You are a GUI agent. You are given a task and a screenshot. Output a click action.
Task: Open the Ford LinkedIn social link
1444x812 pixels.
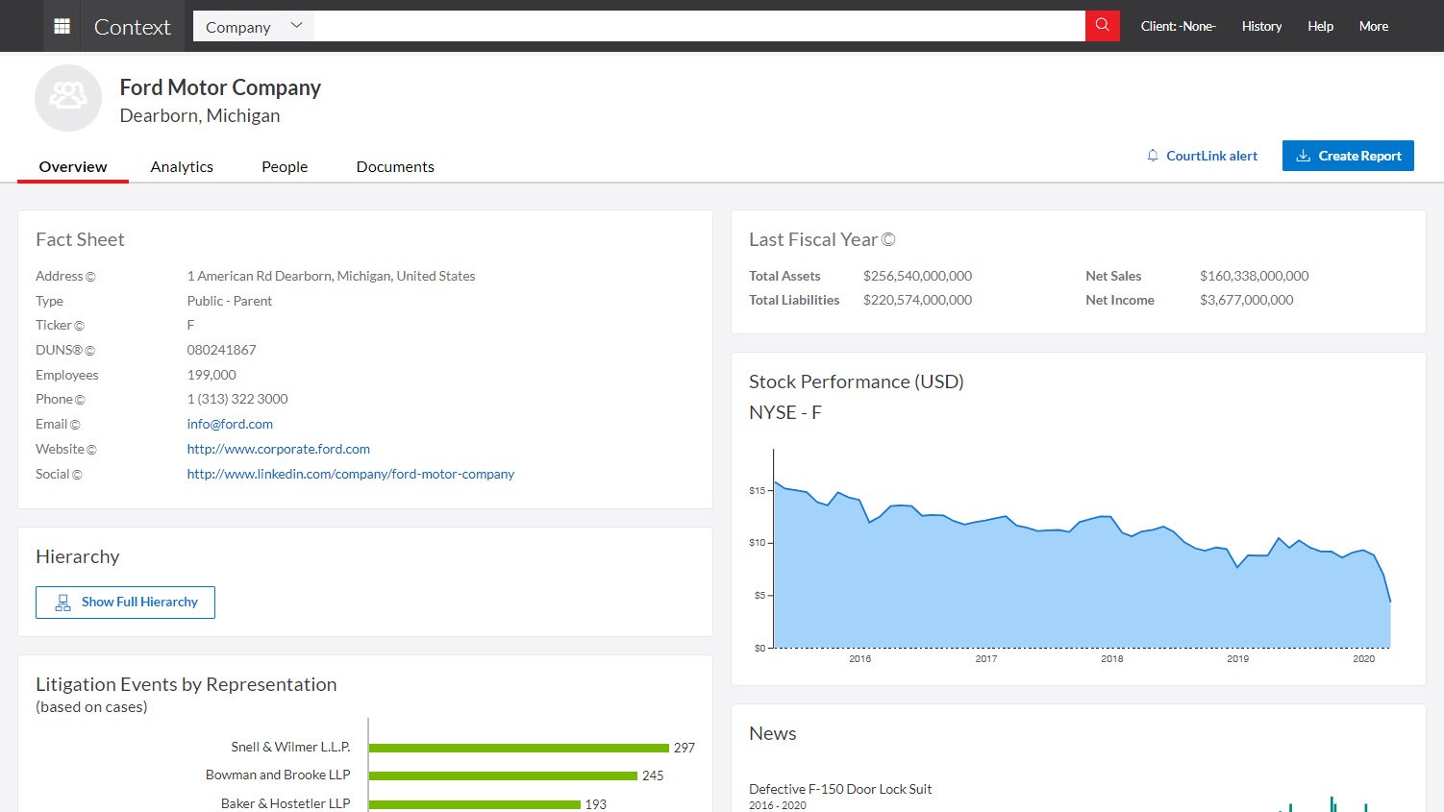coord(351,474)
